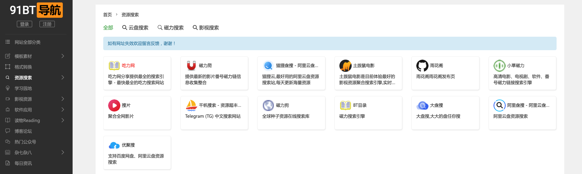The image size is (582, 174).
Task: Select the 全部 filter tab
Action: pos(108,28)
